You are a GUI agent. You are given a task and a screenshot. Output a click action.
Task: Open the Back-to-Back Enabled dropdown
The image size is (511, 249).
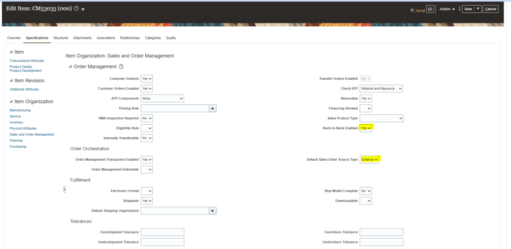pos(366,128)
